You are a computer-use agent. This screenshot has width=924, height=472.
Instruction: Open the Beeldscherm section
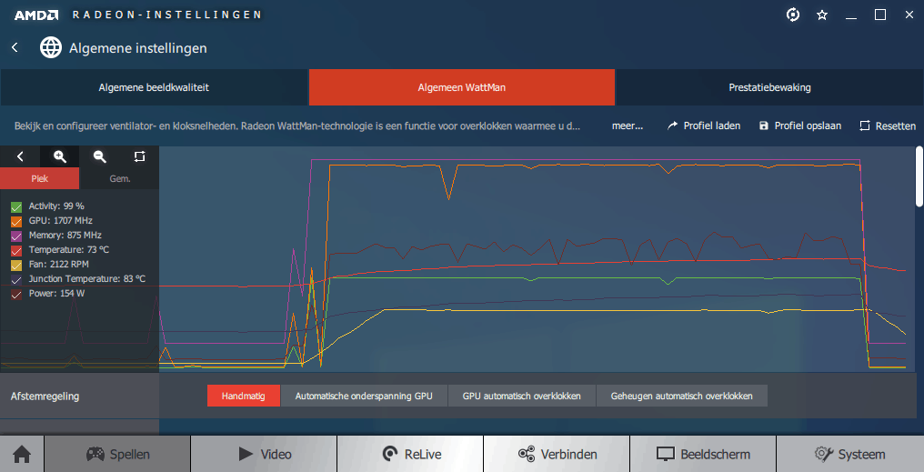tap(703, 455)
